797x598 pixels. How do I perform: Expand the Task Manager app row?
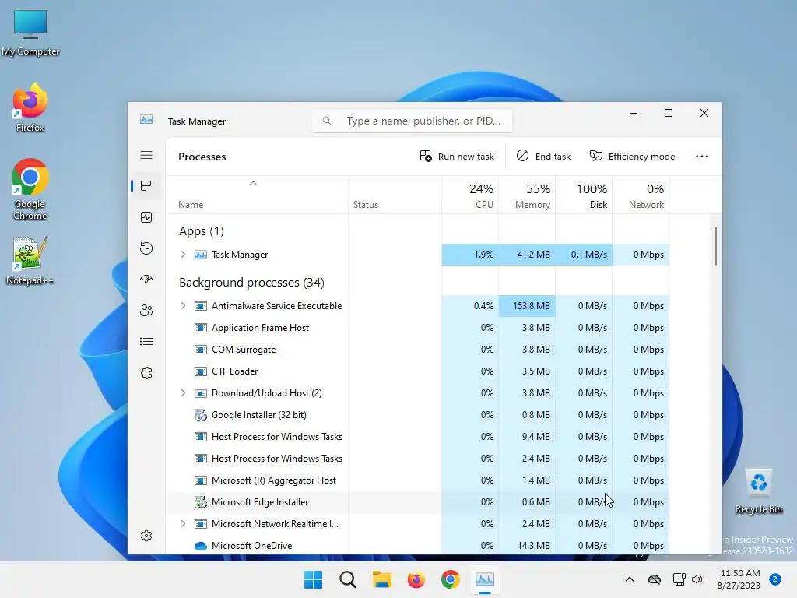point(183,255)
